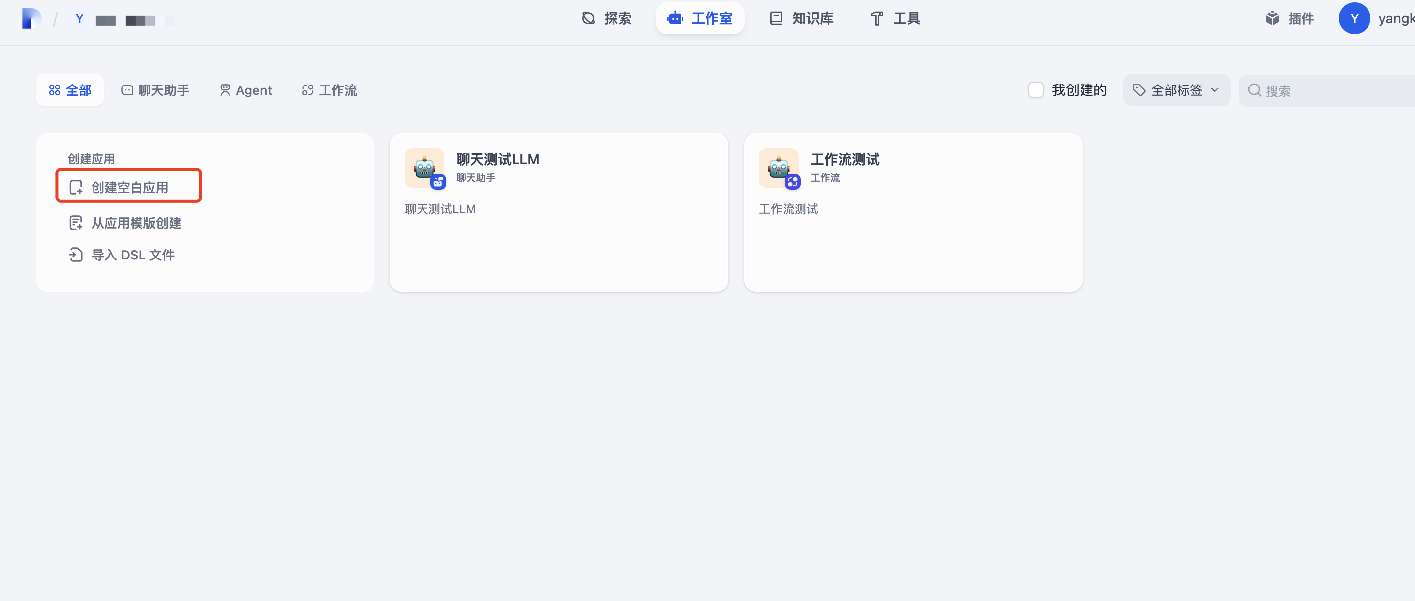Click the 插件 plugins cube icon
The image size is (1415, 601).
[1272, 19]
